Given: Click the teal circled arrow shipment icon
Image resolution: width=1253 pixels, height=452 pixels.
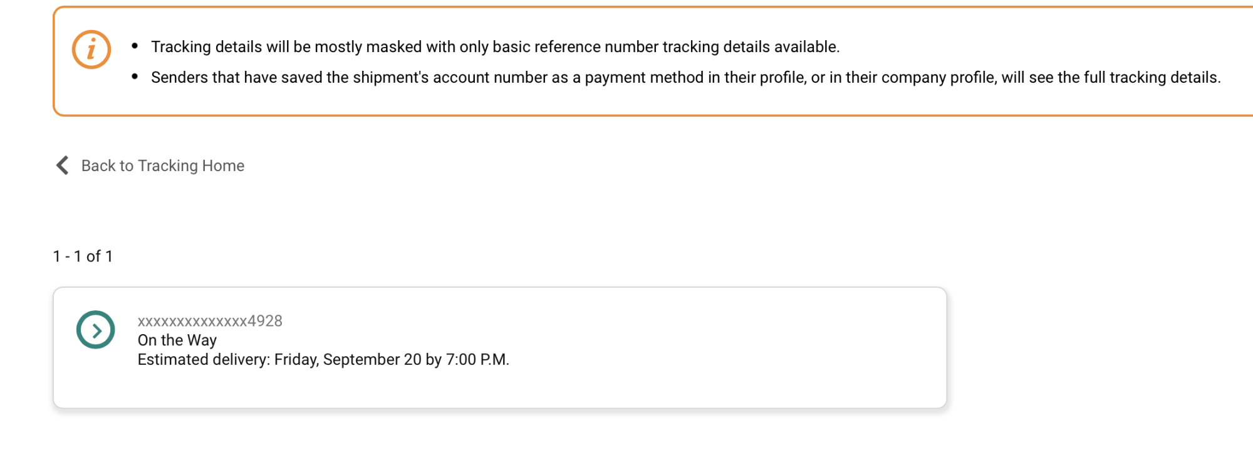Looking at the screenshot, I should pyautogui.click(x=96, y=330).
